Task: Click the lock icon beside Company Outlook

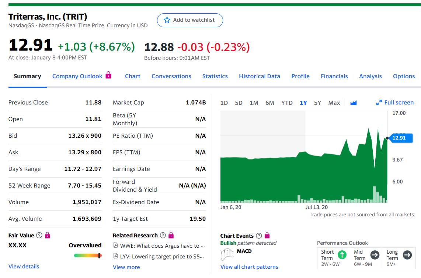Action: point(108,75)
